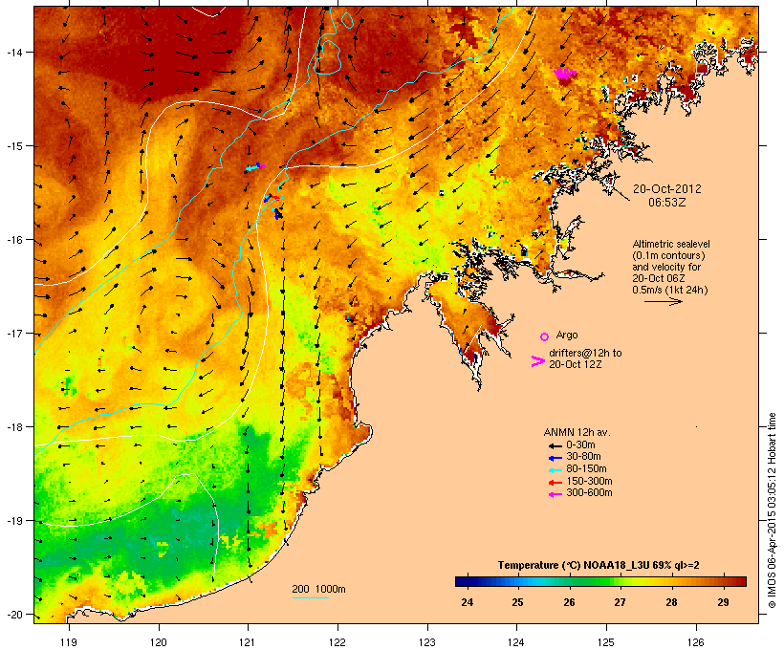Click the 30-80m depth label
The image size is (784, 650).
click(x=583, y=457)
